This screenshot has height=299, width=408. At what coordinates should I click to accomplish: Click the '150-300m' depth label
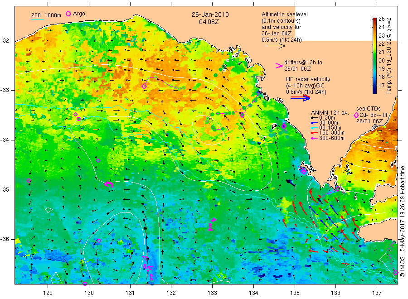[332, 133]
